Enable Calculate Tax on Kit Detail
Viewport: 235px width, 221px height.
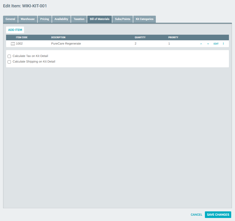pyautogui.click(x=9, y=56)
